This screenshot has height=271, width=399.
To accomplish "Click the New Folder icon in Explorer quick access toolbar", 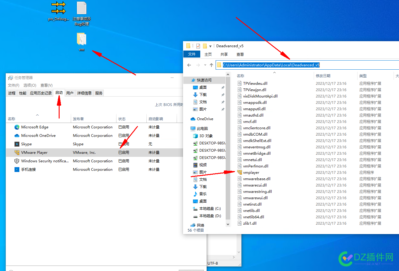I will [x=205, y=46].
